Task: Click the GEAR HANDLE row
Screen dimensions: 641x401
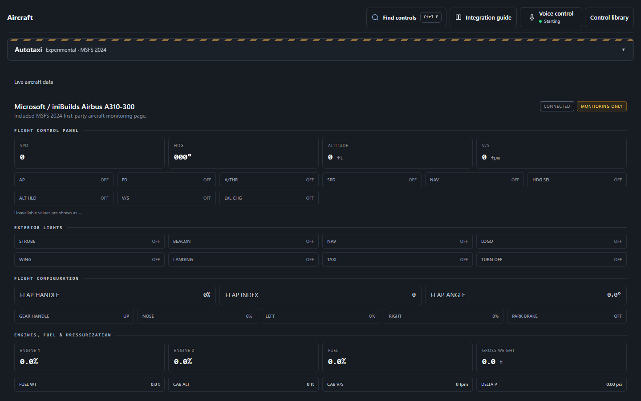Action: pyautogui.click(x=74, y=316)
